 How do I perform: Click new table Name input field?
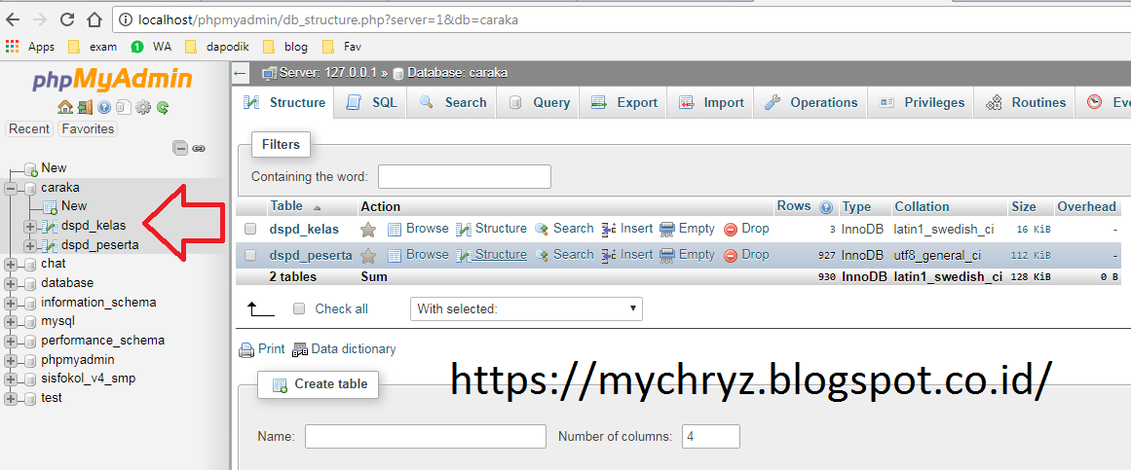[426, 436]
